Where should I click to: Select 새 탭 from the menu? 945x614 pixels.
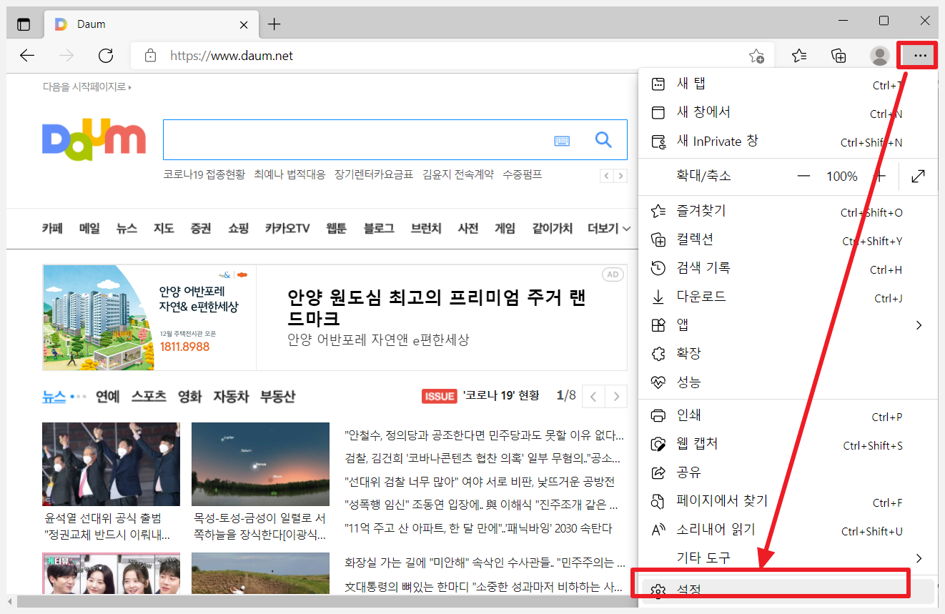tap(788, 84)
